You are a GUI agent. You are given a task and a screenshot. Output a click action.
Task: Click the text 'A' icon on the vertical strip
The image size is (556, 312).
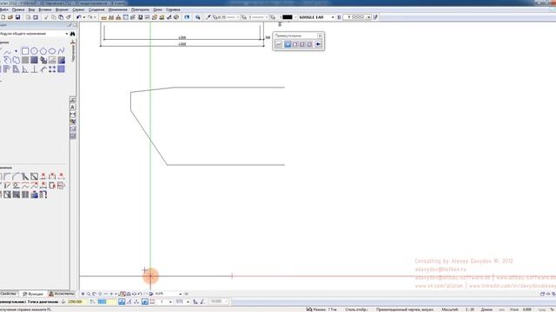pos(73,107)
